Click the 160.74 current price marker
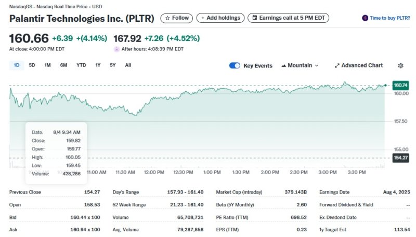The width and height of the screenshot is (416, 237). (400, 85)
